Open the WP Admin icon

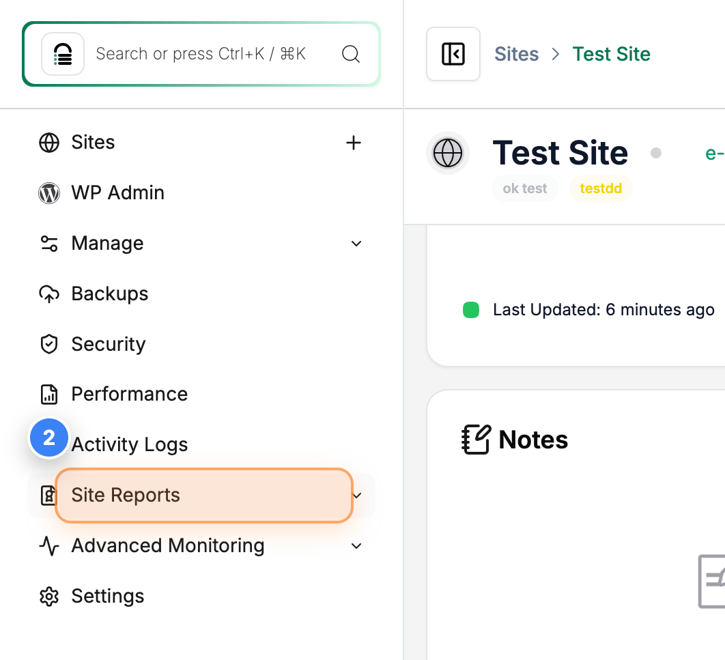tap(49, 193)
